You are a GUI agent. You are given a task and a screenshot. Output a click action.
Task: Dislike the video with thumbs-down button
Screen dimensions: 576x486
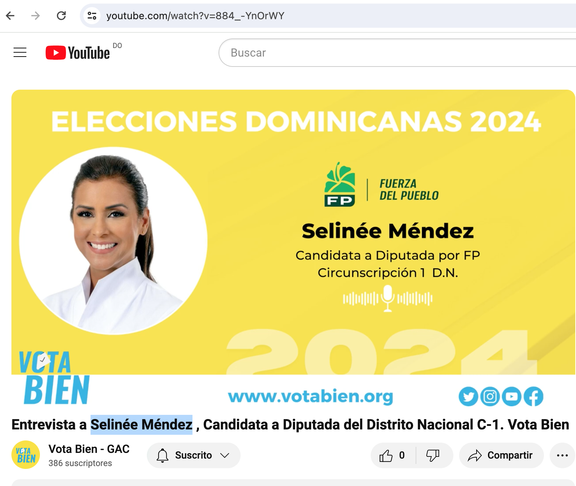pyautogui.click(x=433, y=455)
